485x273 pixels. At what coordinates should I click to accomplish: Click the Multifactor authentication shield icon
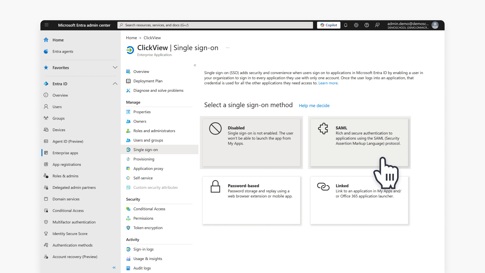(46, 222)
